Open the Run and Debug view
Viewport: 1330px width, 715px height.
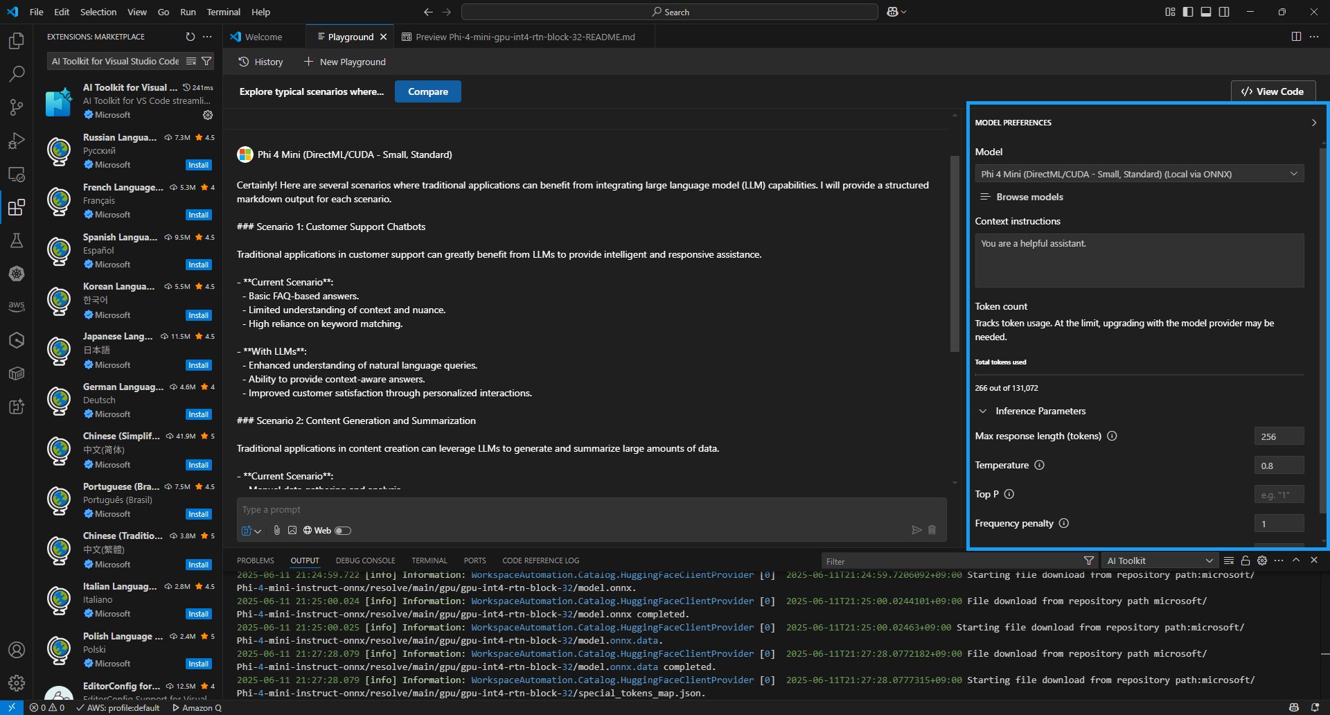17,141
